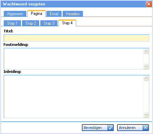Select the Stap 3 sub-tab

point(49,23)
